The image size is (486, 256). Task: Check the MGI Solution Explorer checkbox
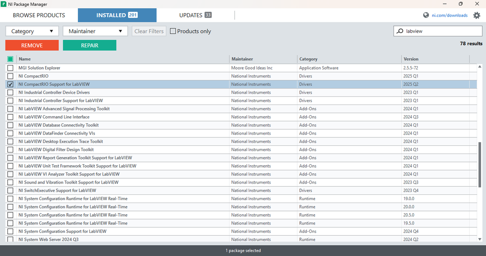10,68
